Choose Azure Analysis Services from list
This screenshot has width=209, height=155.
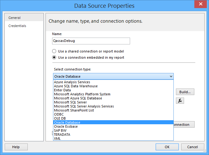[114, 82]
